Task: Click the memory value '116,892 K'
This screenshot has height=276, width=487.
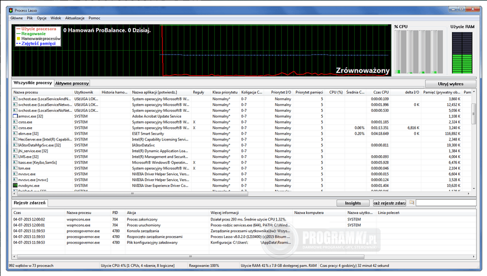Action: point(453,133)
